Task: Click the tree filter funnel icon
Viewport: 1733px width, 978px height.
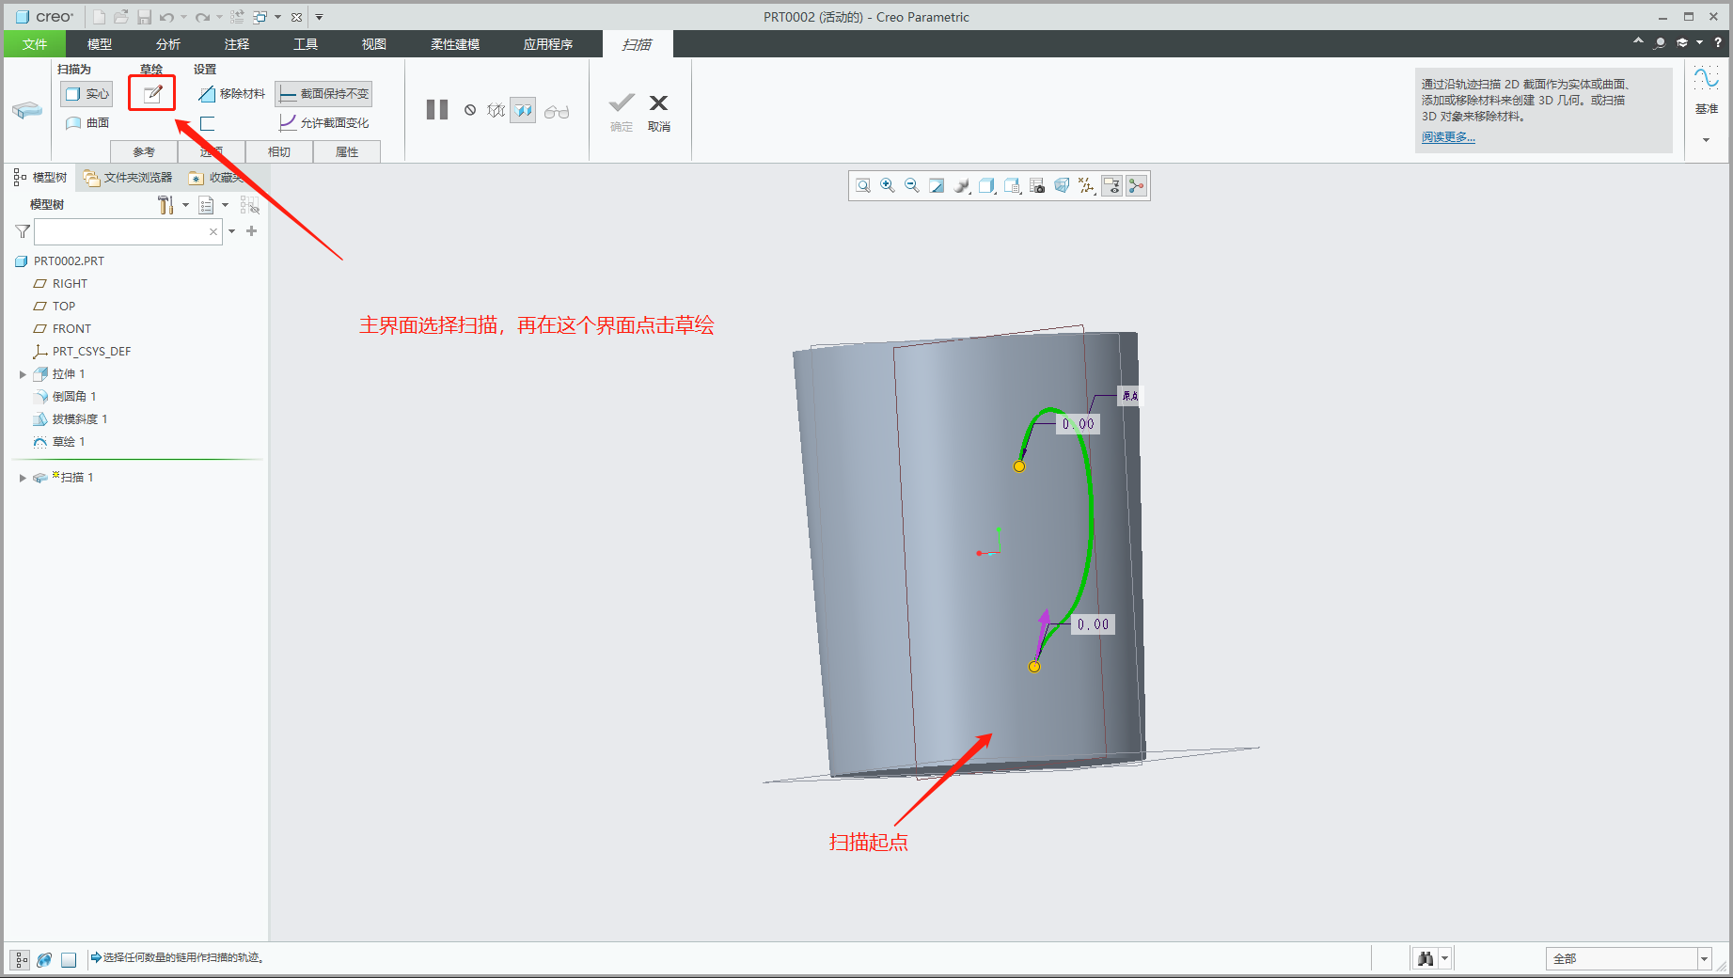Action: point(24,231)
